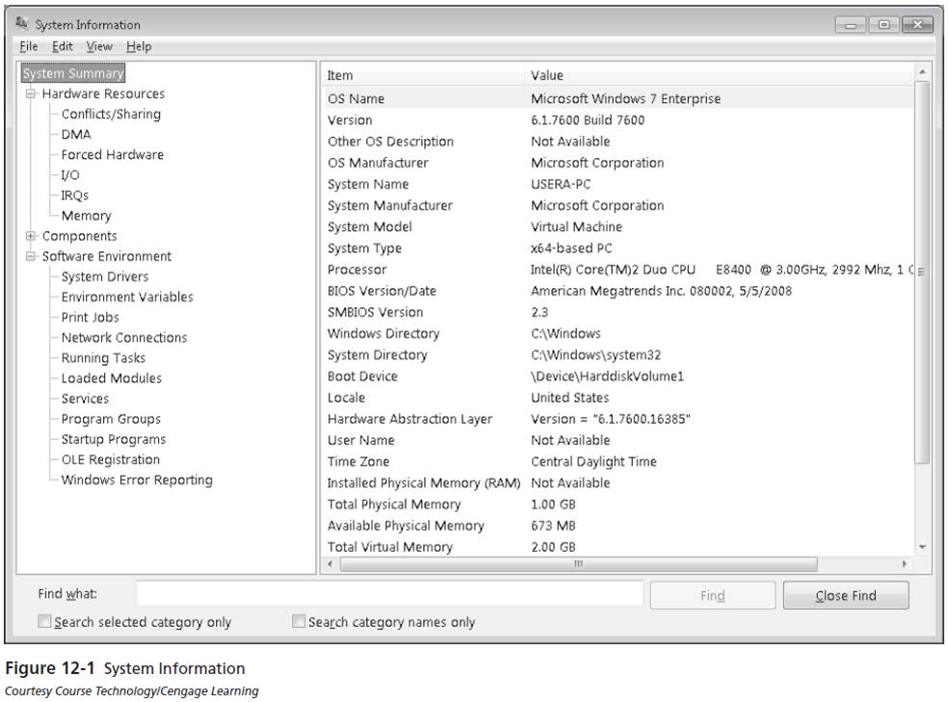Select Hardware Resources tree label

103,93
